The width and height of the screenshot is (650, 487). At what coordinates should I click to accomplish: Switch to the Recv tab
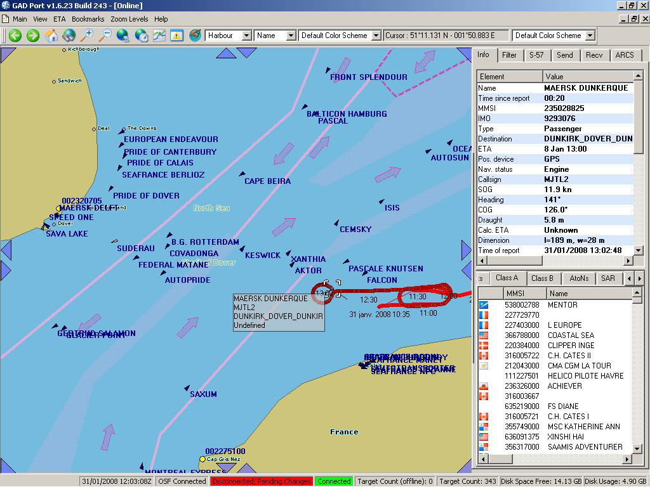coord(594,55)
